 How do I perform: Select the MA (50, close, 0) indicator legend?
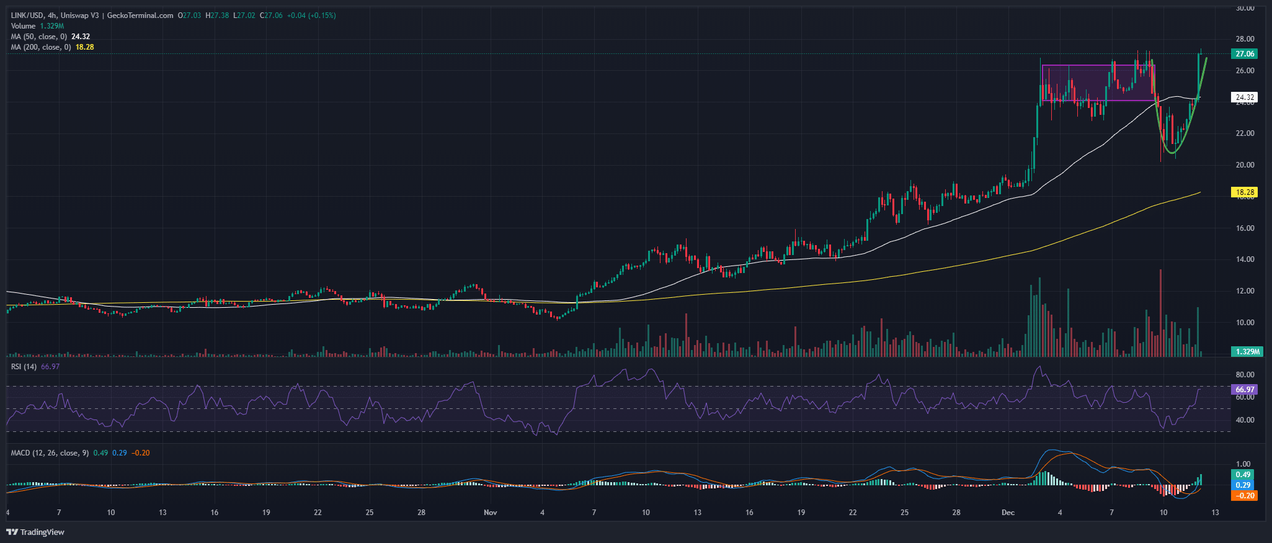(x=50, y=37)
